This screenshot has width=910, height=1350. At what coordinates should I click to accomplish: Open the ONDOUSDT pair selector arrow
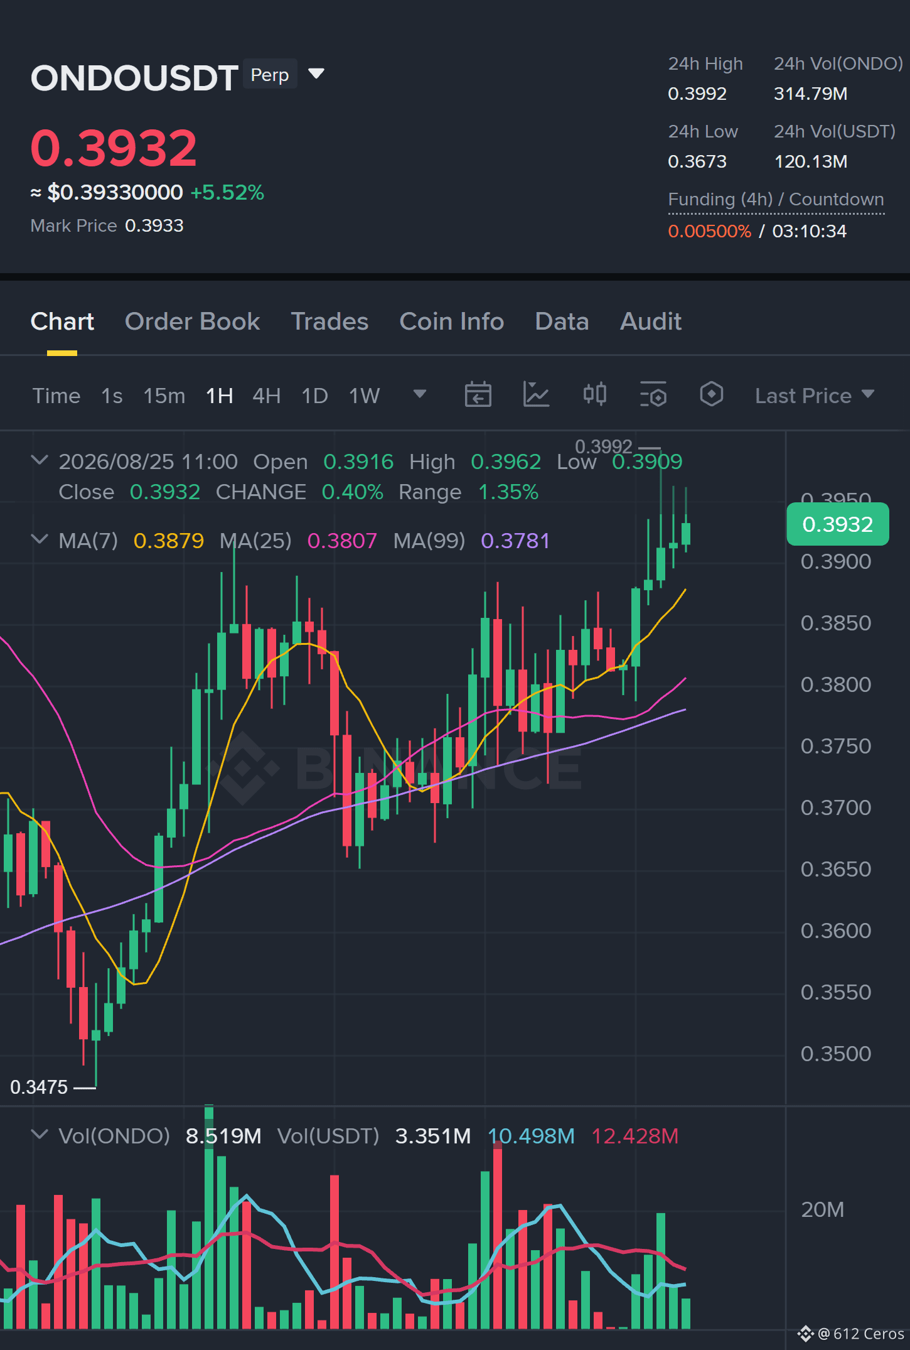[316, 74]
